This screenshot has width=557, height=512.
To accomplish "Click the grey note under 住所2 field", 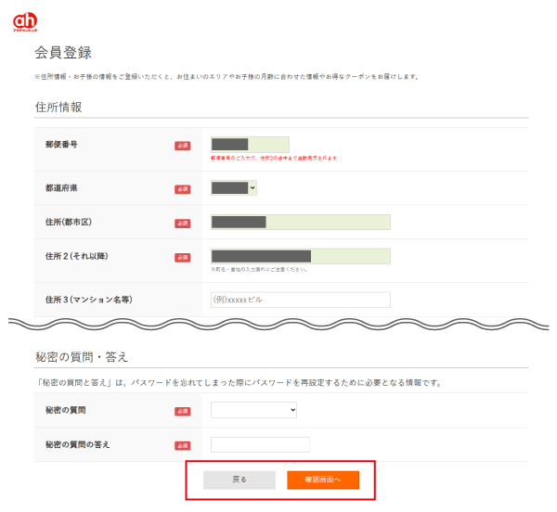I will coord(259,270).
